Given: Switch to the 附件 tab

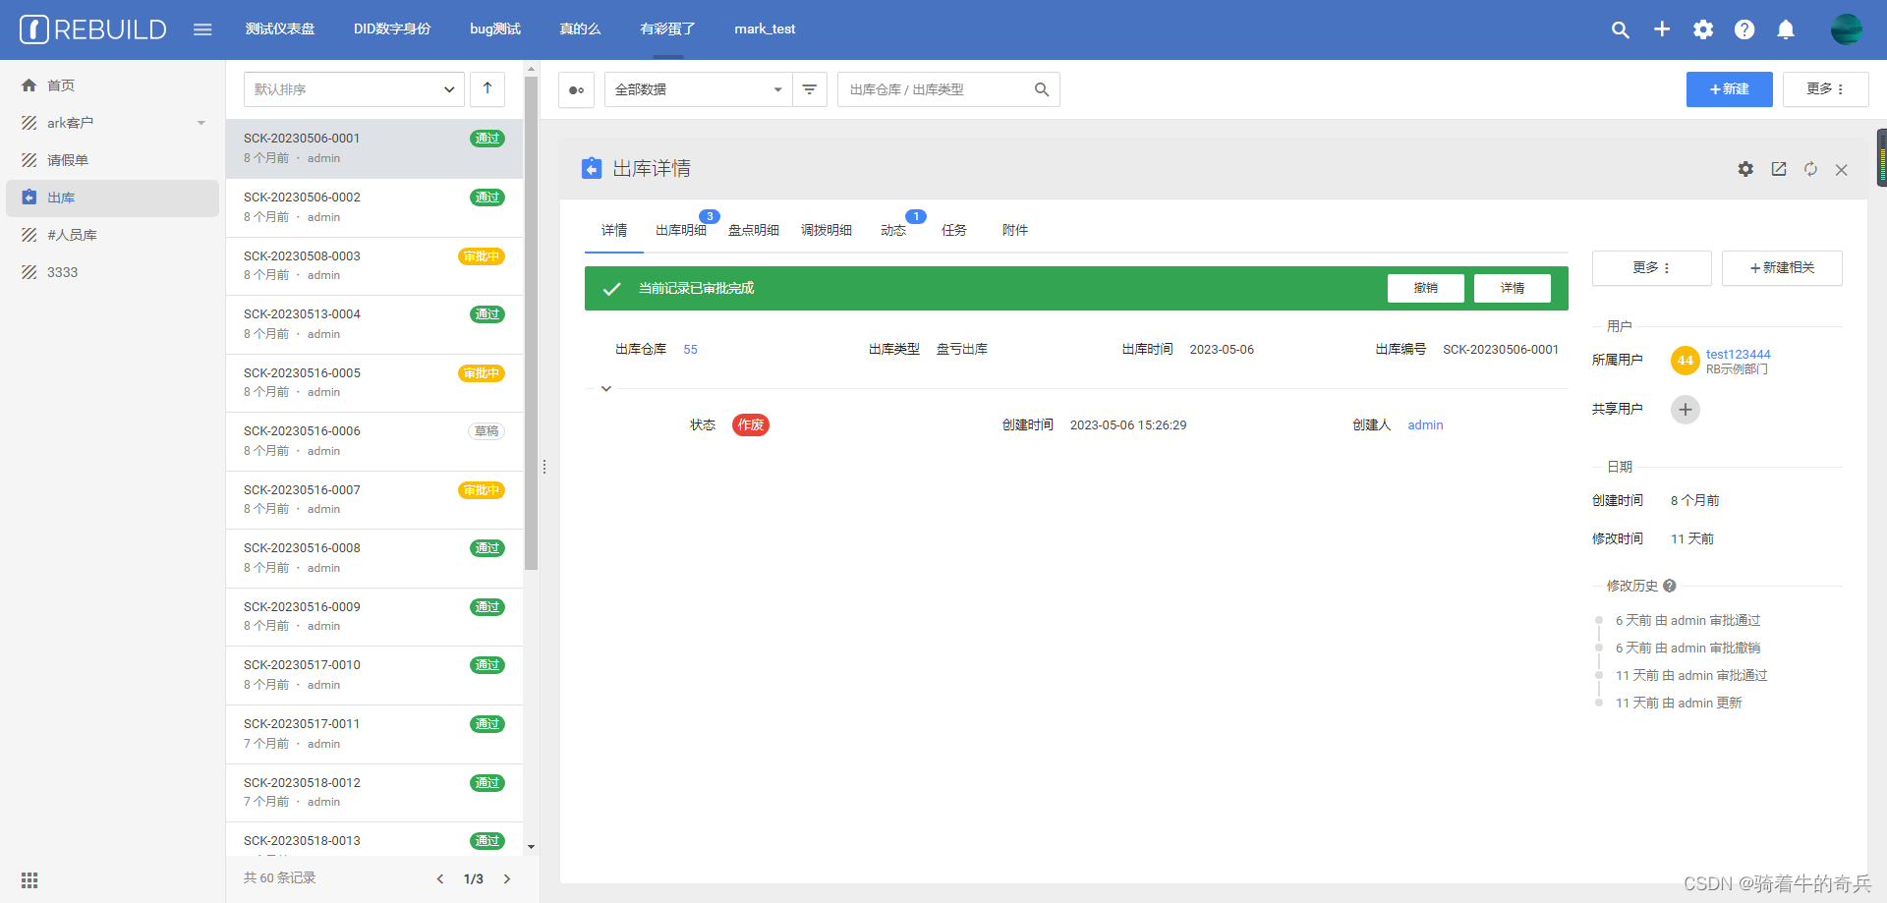Looking at the screenshot, I should pos(1015,231).
